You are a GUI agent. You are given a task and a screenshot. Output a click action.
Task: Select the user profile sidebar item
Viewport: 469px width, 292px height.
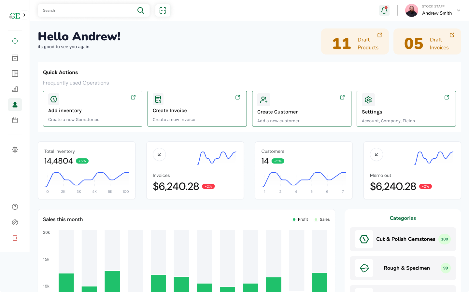[x=15, y=105]
